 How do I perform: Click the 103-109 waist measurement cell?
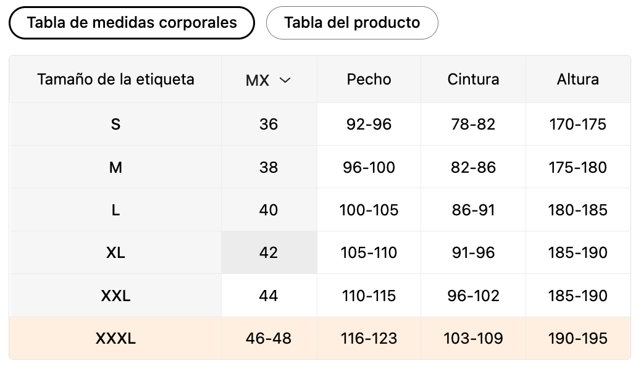[x=473, y=338]
